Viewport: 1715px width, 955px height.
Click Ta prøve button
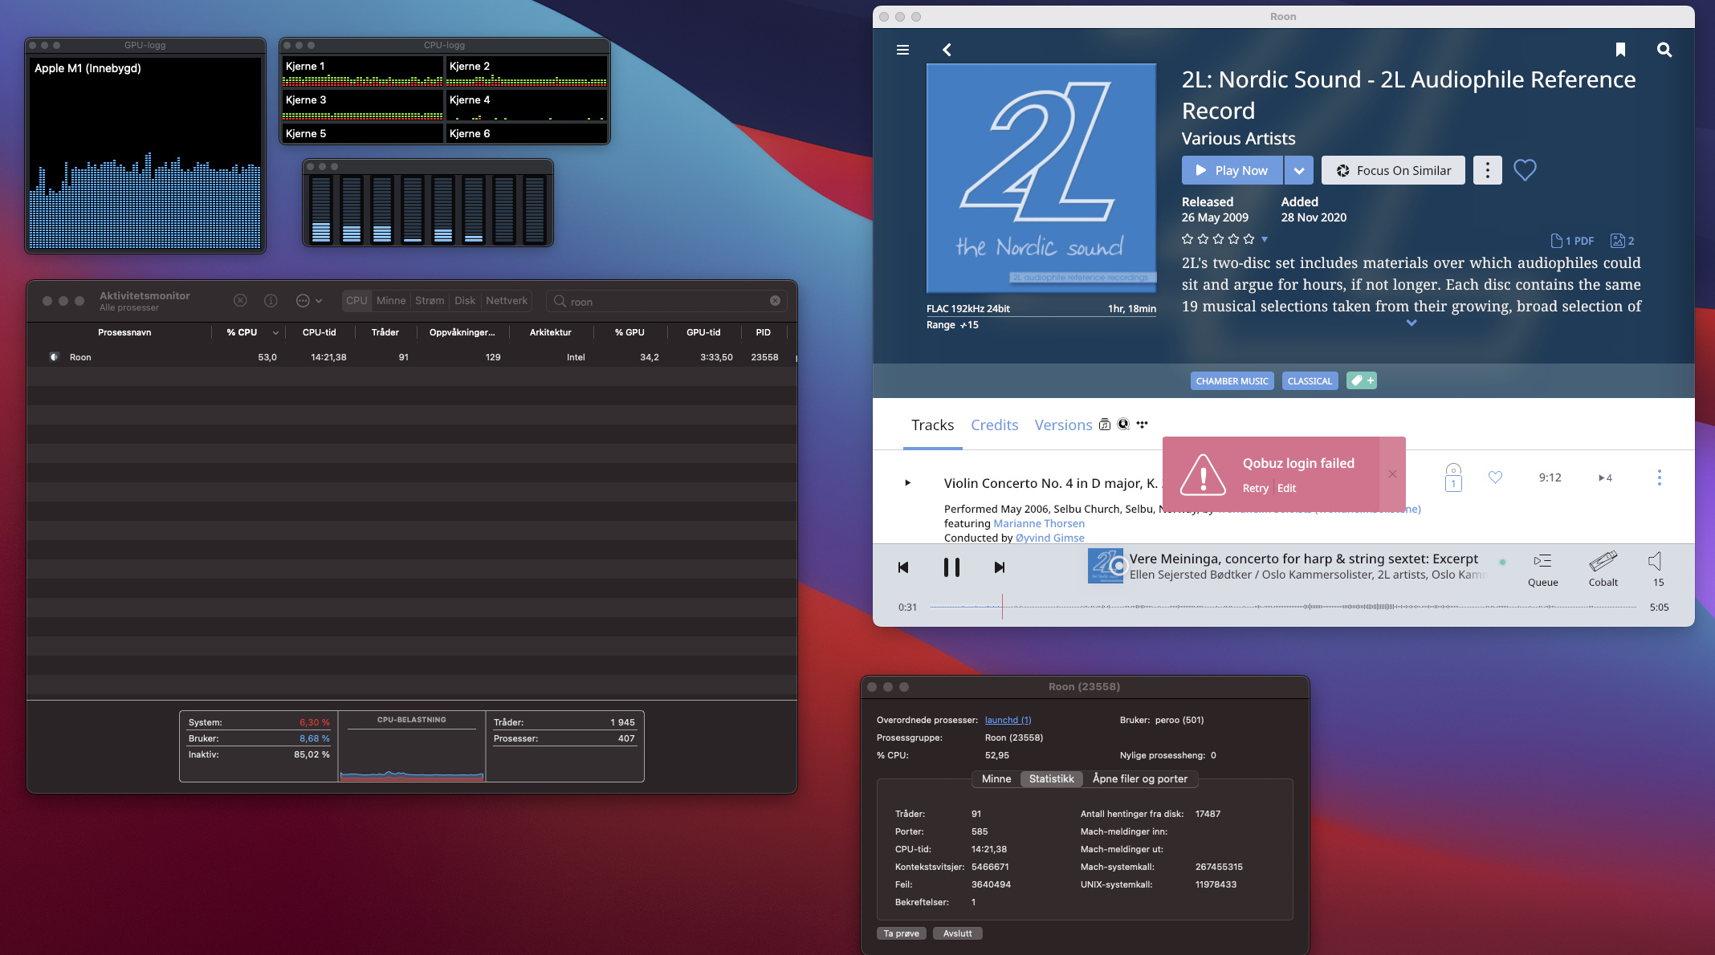[x=902, y=933]
